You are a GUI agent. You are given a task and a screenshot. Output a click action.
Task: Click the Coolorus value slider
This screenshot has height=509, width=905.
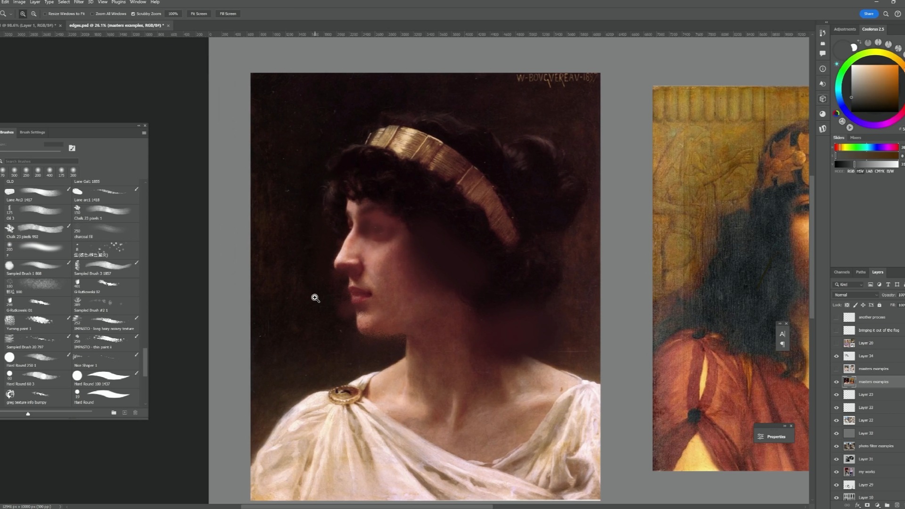[867, 164]
